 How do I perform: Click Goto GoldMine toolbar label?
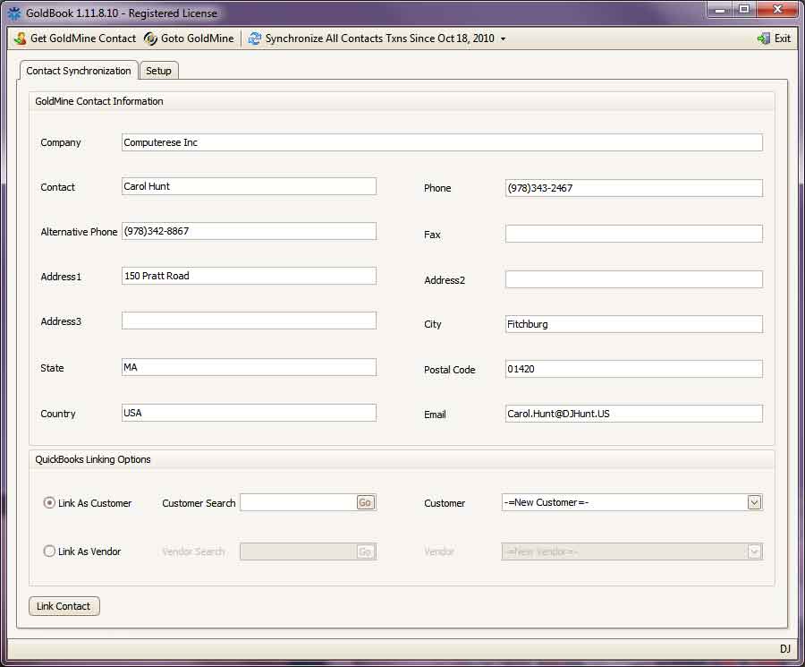pyautogui.click(x=197, y=38)
